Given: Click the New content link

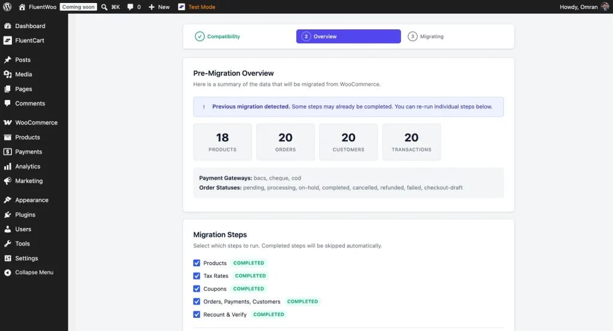Looking at the screenshot, I should [x=164, y=7].
